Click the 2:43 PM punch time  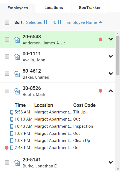coord(22,148)
